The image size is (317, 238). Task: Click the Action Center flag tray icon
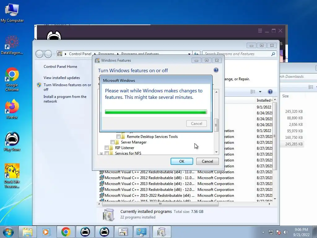(278, 232)
